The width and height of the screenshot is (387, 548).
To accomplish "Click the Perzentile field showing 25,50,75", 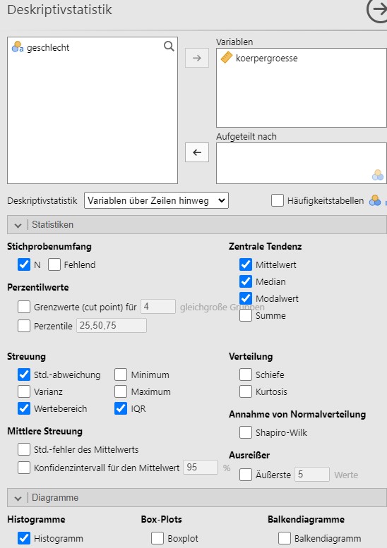I will click(112, 325).
